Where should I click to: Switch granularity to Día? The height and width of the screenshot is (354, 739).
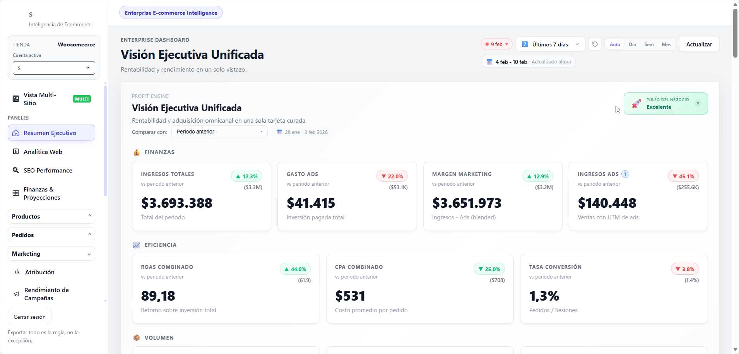632,44
